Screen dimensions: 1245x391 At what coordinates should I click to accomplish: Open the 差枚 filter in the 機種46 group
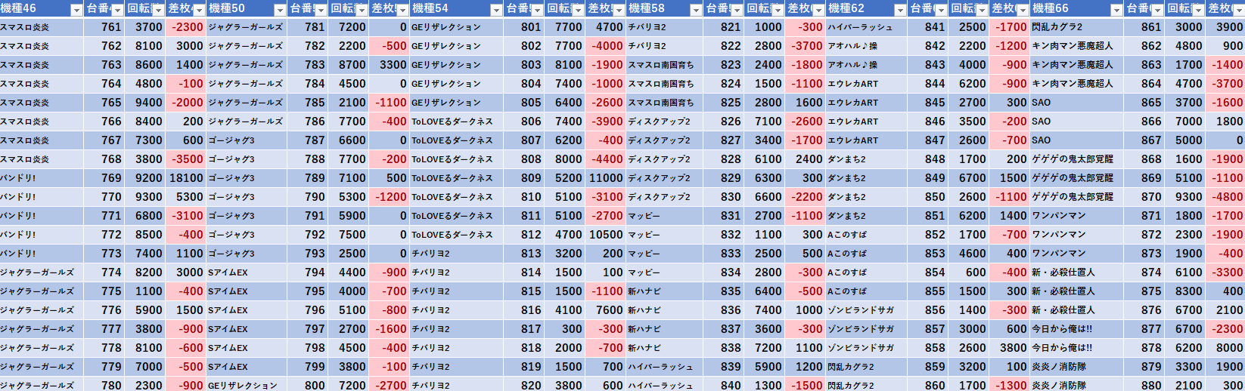pos(199,10)
